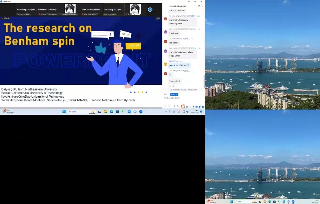The image size is (320, 204).
Task: Select the DaiYong XU participant tile
Action: point(114,10)
